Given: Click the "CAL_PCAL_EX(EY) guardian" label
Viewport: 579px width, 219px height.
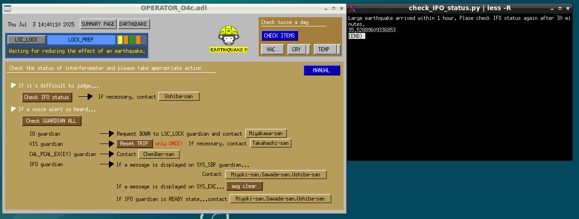Looking at the screenshot, I should (63, 154).
